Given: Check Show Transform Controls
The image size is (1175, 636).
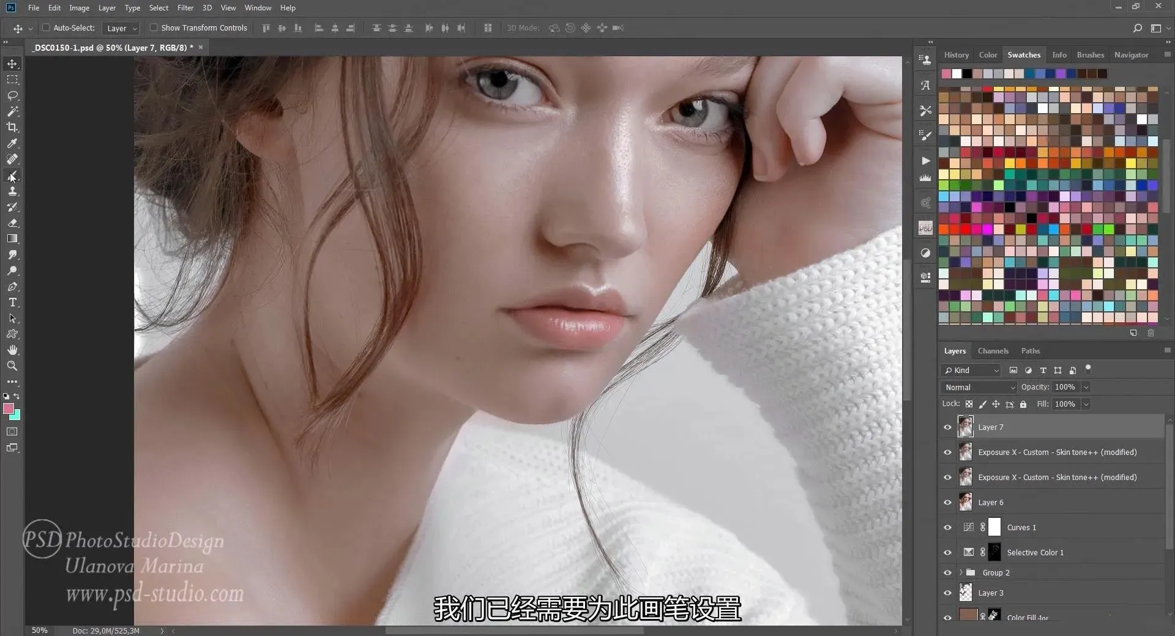Looking at the screenshot, I should (x=154, y=28).
